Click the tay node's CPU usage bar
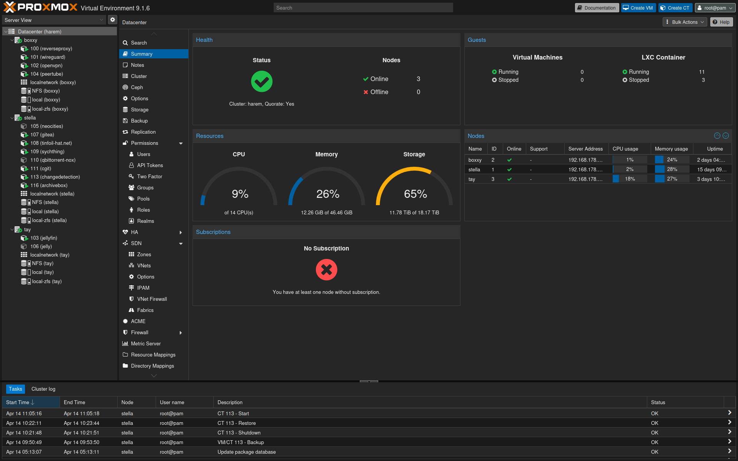 point(630,179)
